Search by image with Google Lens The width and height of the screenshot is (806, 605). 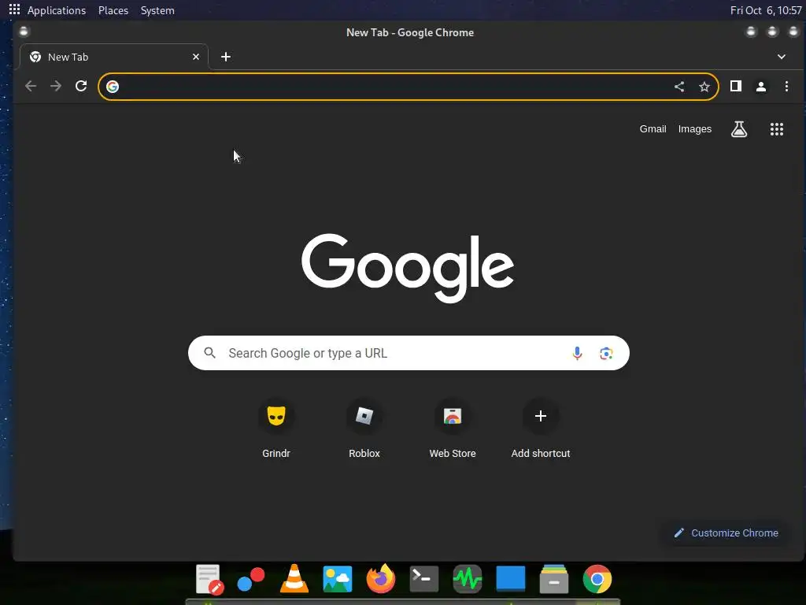(606, 354)
